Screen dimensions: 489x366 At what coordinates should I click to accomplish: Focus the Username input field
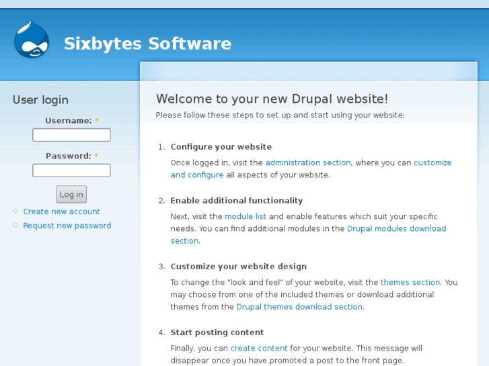coord(71,135)
